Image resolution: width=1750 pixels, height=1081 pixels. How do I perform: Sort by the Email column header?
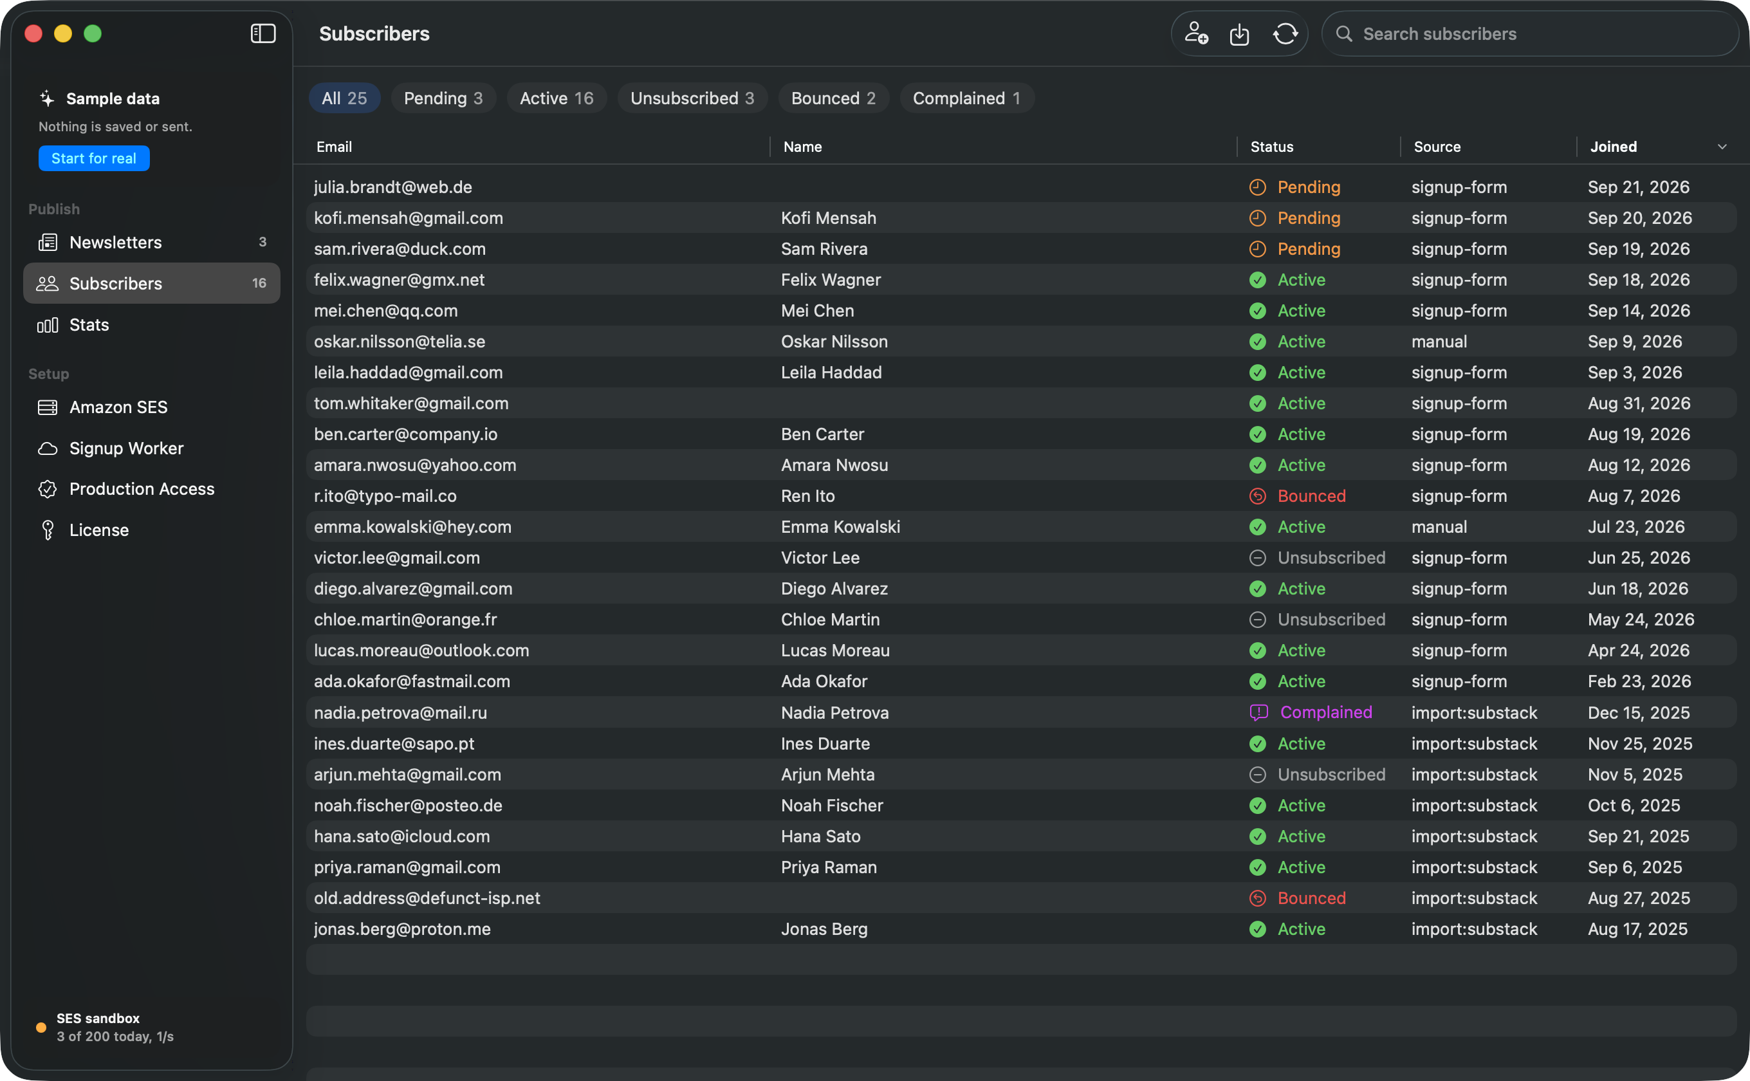[x=334, y=147]
